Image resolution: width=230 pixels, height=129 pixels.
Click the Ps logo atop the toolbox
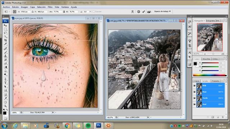coord(5,21)
